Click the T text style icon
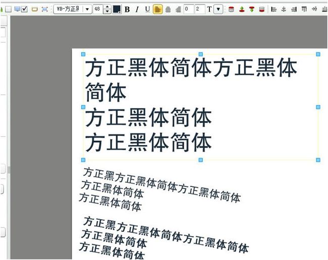The width and height of the screenshot is (328, 260). tap(209, 10)
